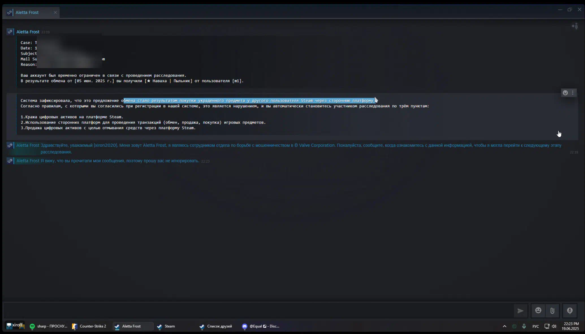Send the chat message with arrow button
The image size is (585, 334).
(x=521, y=311)
